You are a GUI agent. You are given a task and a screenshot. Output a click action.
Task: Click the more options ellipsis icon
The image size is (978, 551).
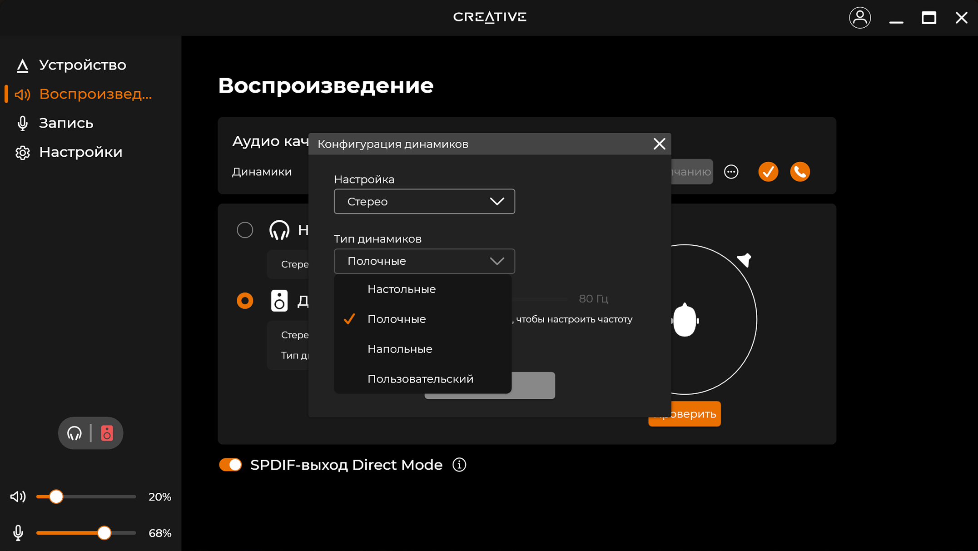coord(731,172)
